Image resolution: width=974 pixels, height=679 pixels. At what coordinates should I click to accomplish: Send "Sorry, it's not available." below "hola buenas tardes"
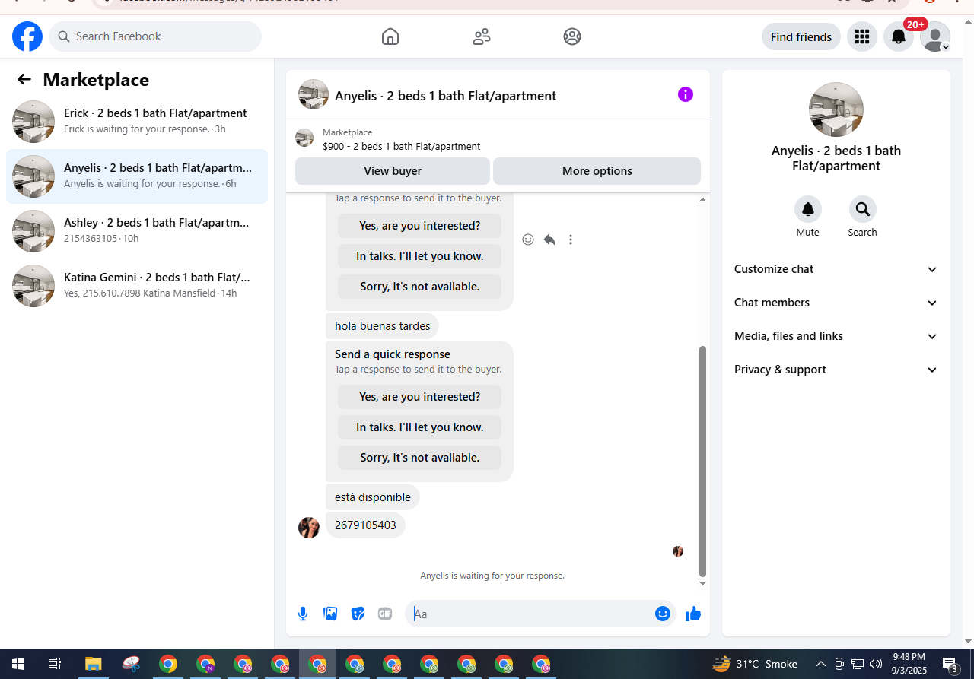point(420,458)
